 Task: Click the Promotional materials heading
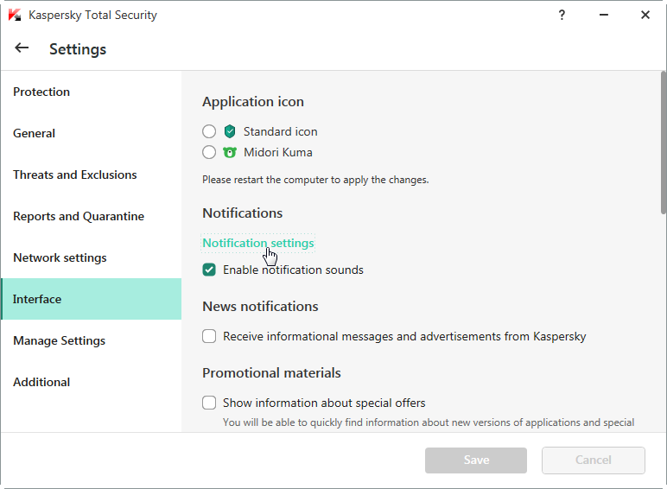271,373
